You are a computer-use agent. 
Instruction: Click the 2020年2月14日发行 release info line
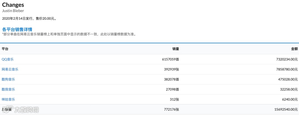click(29, 19)
